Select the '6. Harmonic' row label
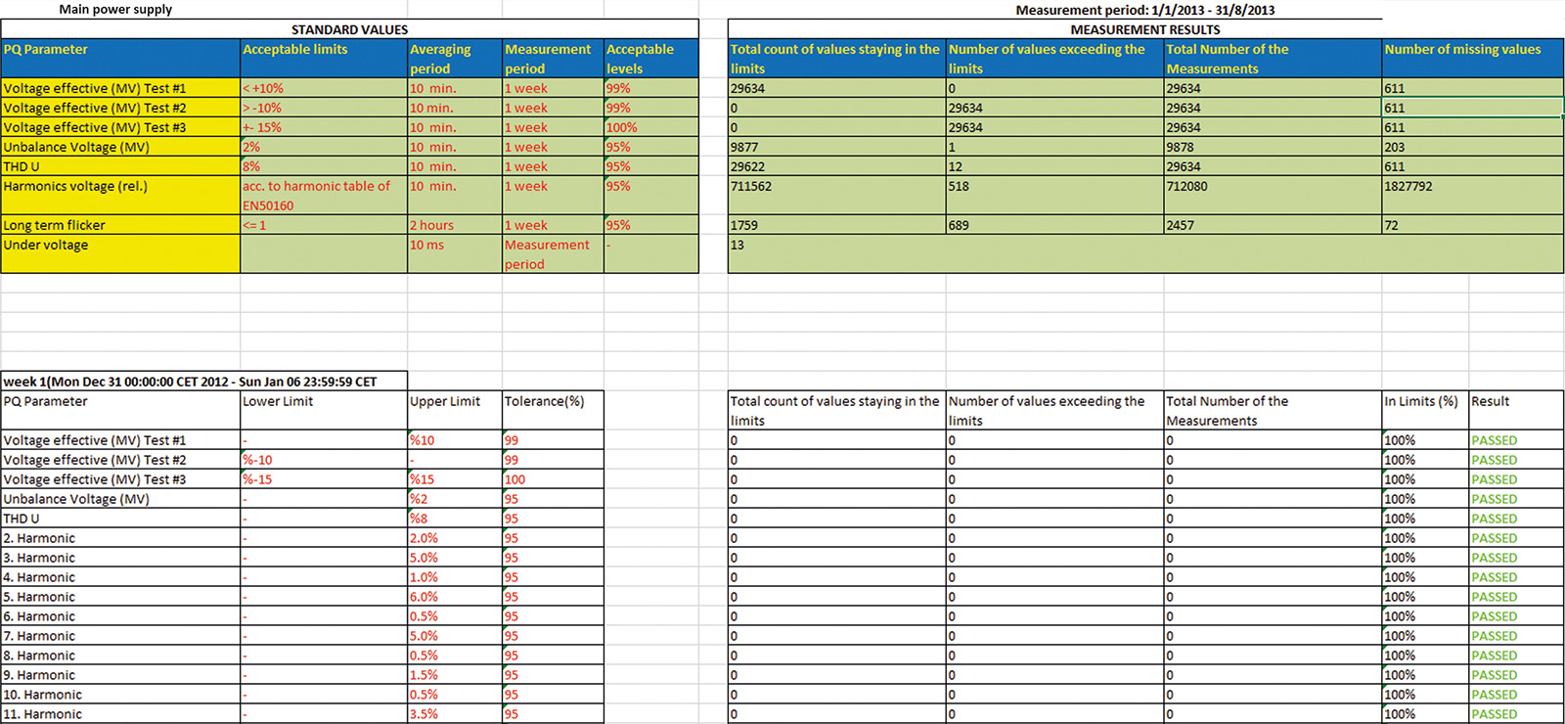This screenshot has height=724, width=1565. coord(120,616)
